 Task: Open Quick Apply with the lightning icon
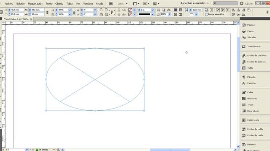(x=267, y=12)
